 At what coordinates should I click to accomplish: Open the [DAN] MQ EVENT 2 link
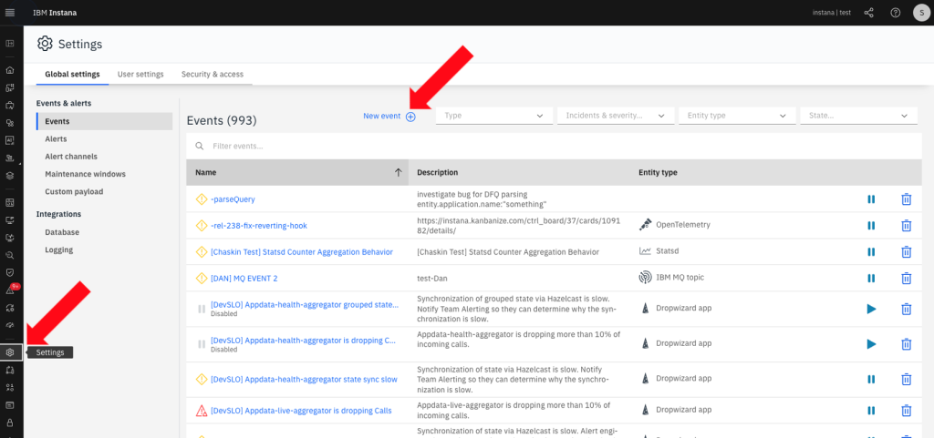coord(244,278)
